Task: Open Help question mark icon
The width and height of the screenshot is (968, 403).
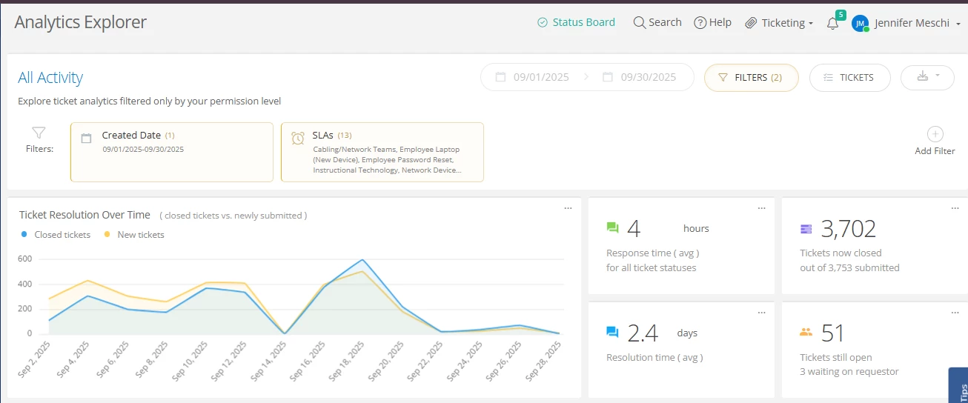Action: coord(700,22)
